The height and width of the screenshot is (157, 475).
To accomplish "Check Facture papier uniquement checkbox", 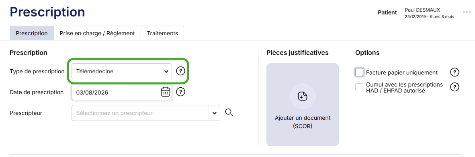I will pos(359,72).
